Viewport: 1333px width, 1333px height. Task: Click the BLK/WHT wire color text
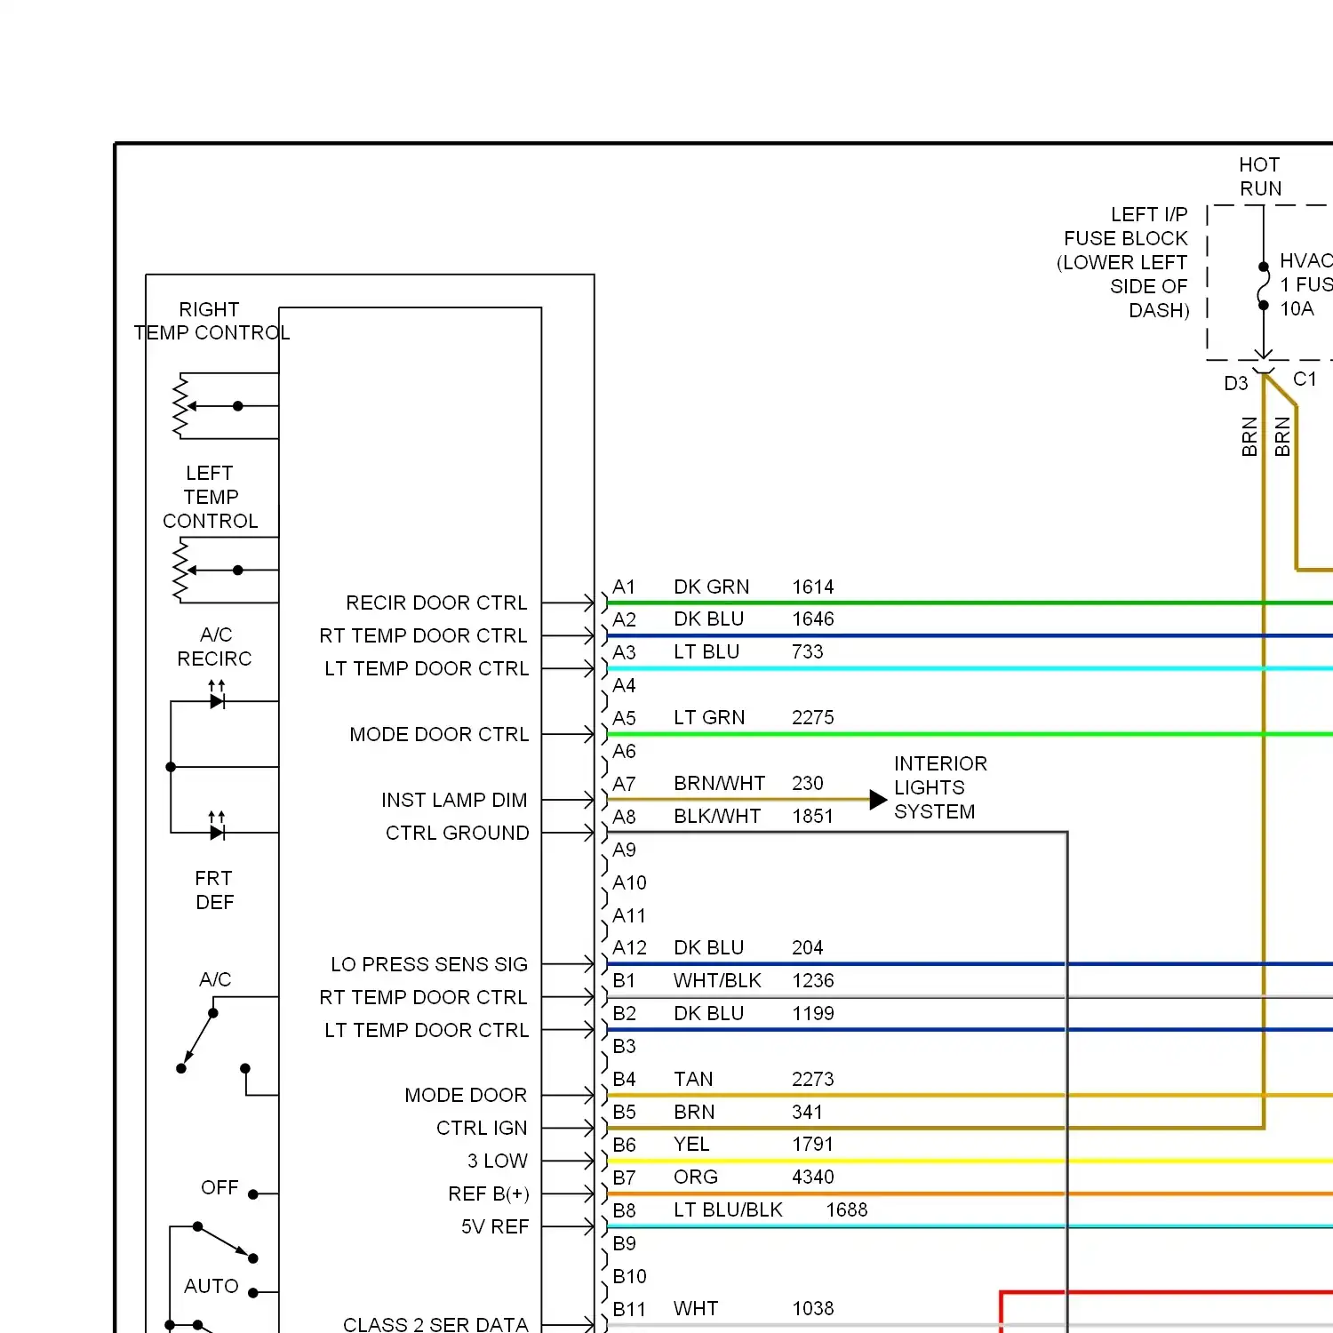717,816
